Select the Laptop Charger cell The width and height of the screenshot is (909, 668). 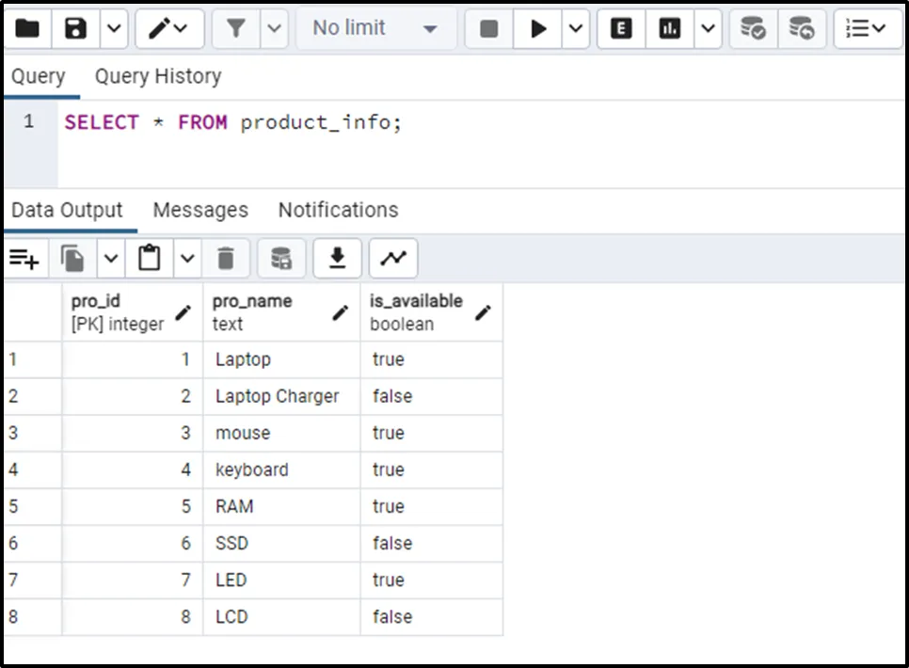click(x=277, y=396)
